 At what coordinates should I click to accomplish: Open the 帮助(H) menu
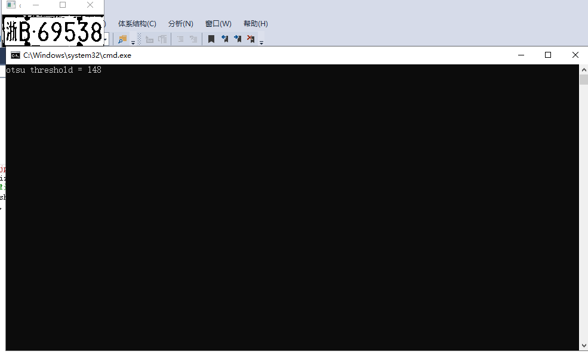(x=255, y=24)
